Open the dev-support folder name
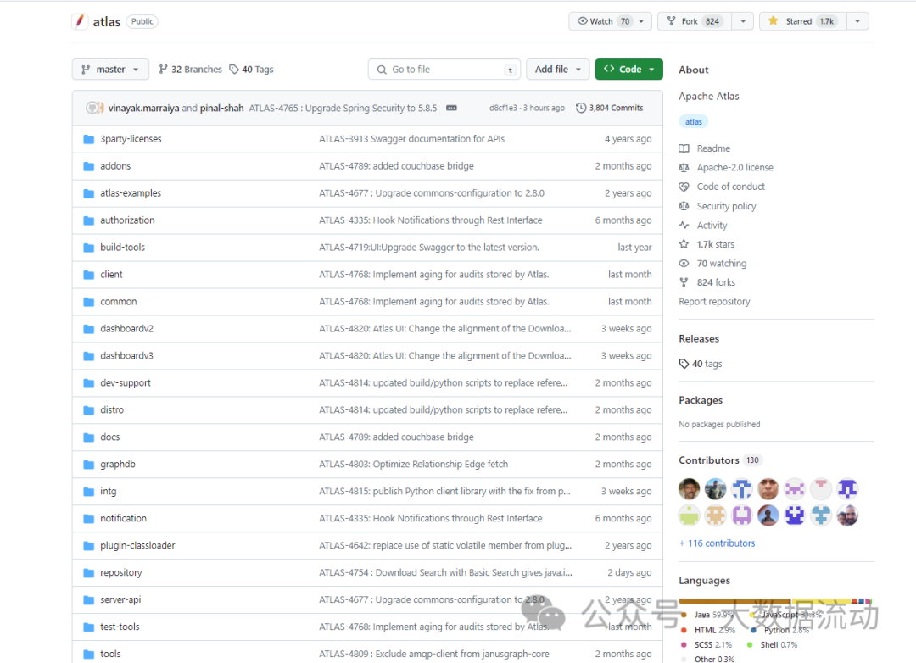Viewport: 916px width, 663px height. pos(125,383)
